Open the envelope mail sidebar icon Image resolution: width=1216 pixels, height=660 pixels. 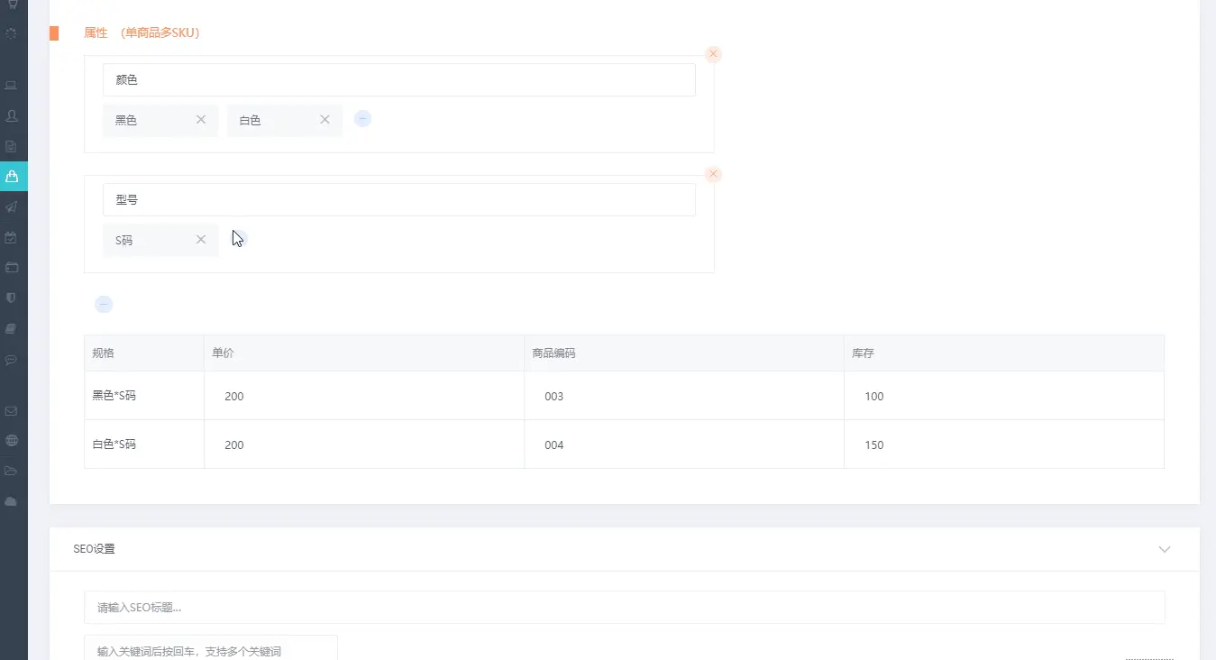pos(12,411)
